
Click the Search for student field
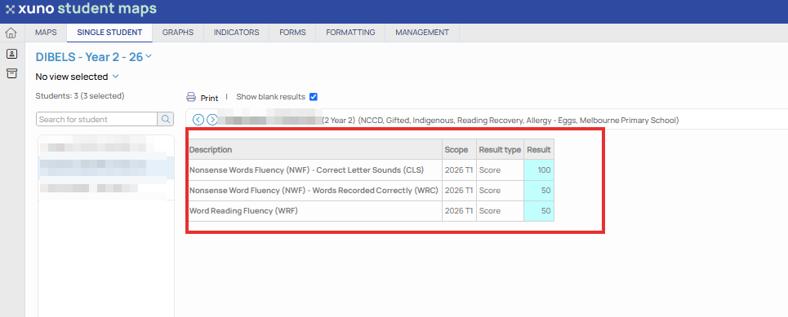coord(97,119)
